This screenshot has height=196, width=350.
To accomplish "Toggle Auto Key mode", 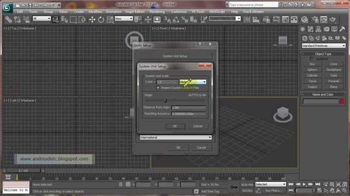I will (x=247, y=185).
